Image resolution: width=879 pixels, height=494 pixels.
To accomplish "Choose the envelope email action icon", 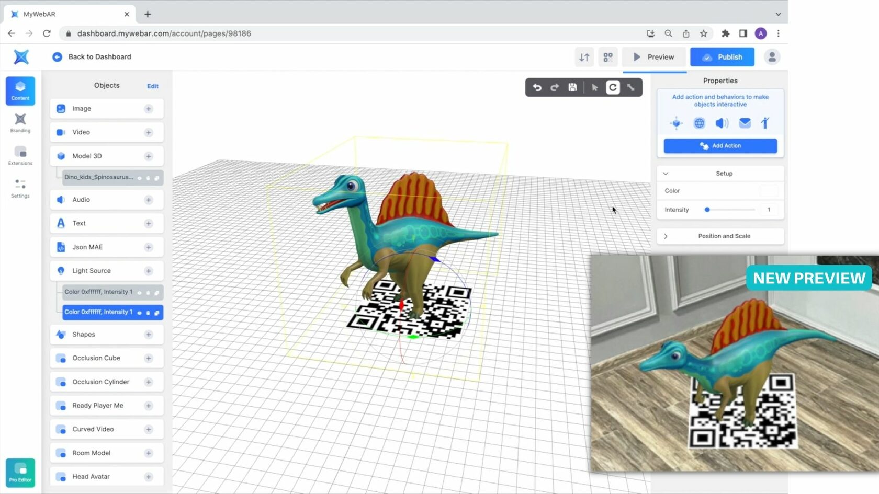I will (x=745, y=123).
